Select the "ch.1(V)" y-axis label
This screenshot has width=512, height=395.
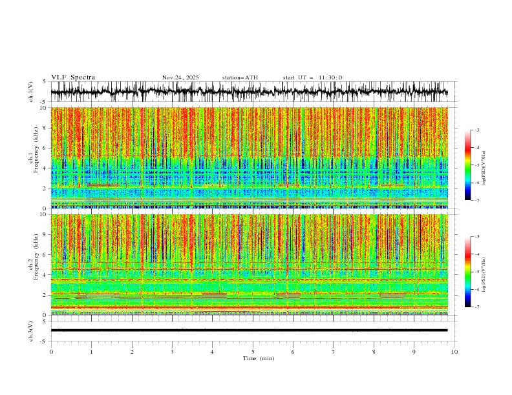pyautogui.click(x=31, y=92)
